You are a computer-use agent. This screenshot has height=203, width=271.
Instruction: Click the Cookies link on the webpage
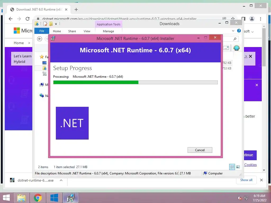tap(250, 165)
